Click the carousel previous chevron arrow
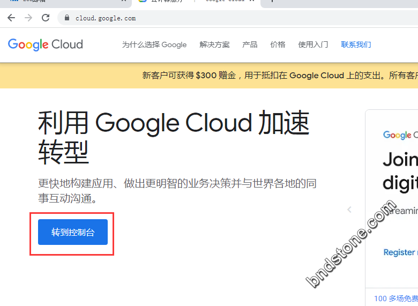 click(349, 210)
